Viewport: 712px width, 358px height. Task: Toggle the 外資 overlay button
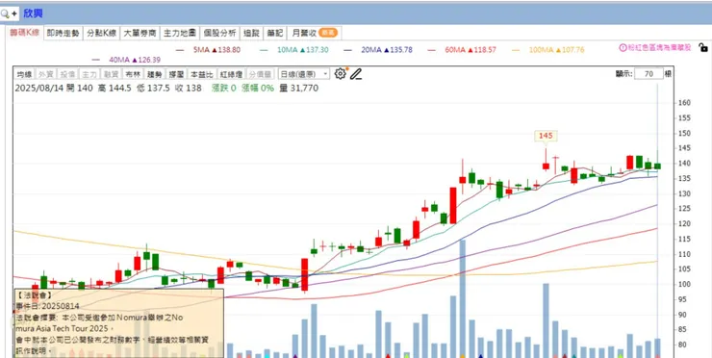click(x=46, y=74)
